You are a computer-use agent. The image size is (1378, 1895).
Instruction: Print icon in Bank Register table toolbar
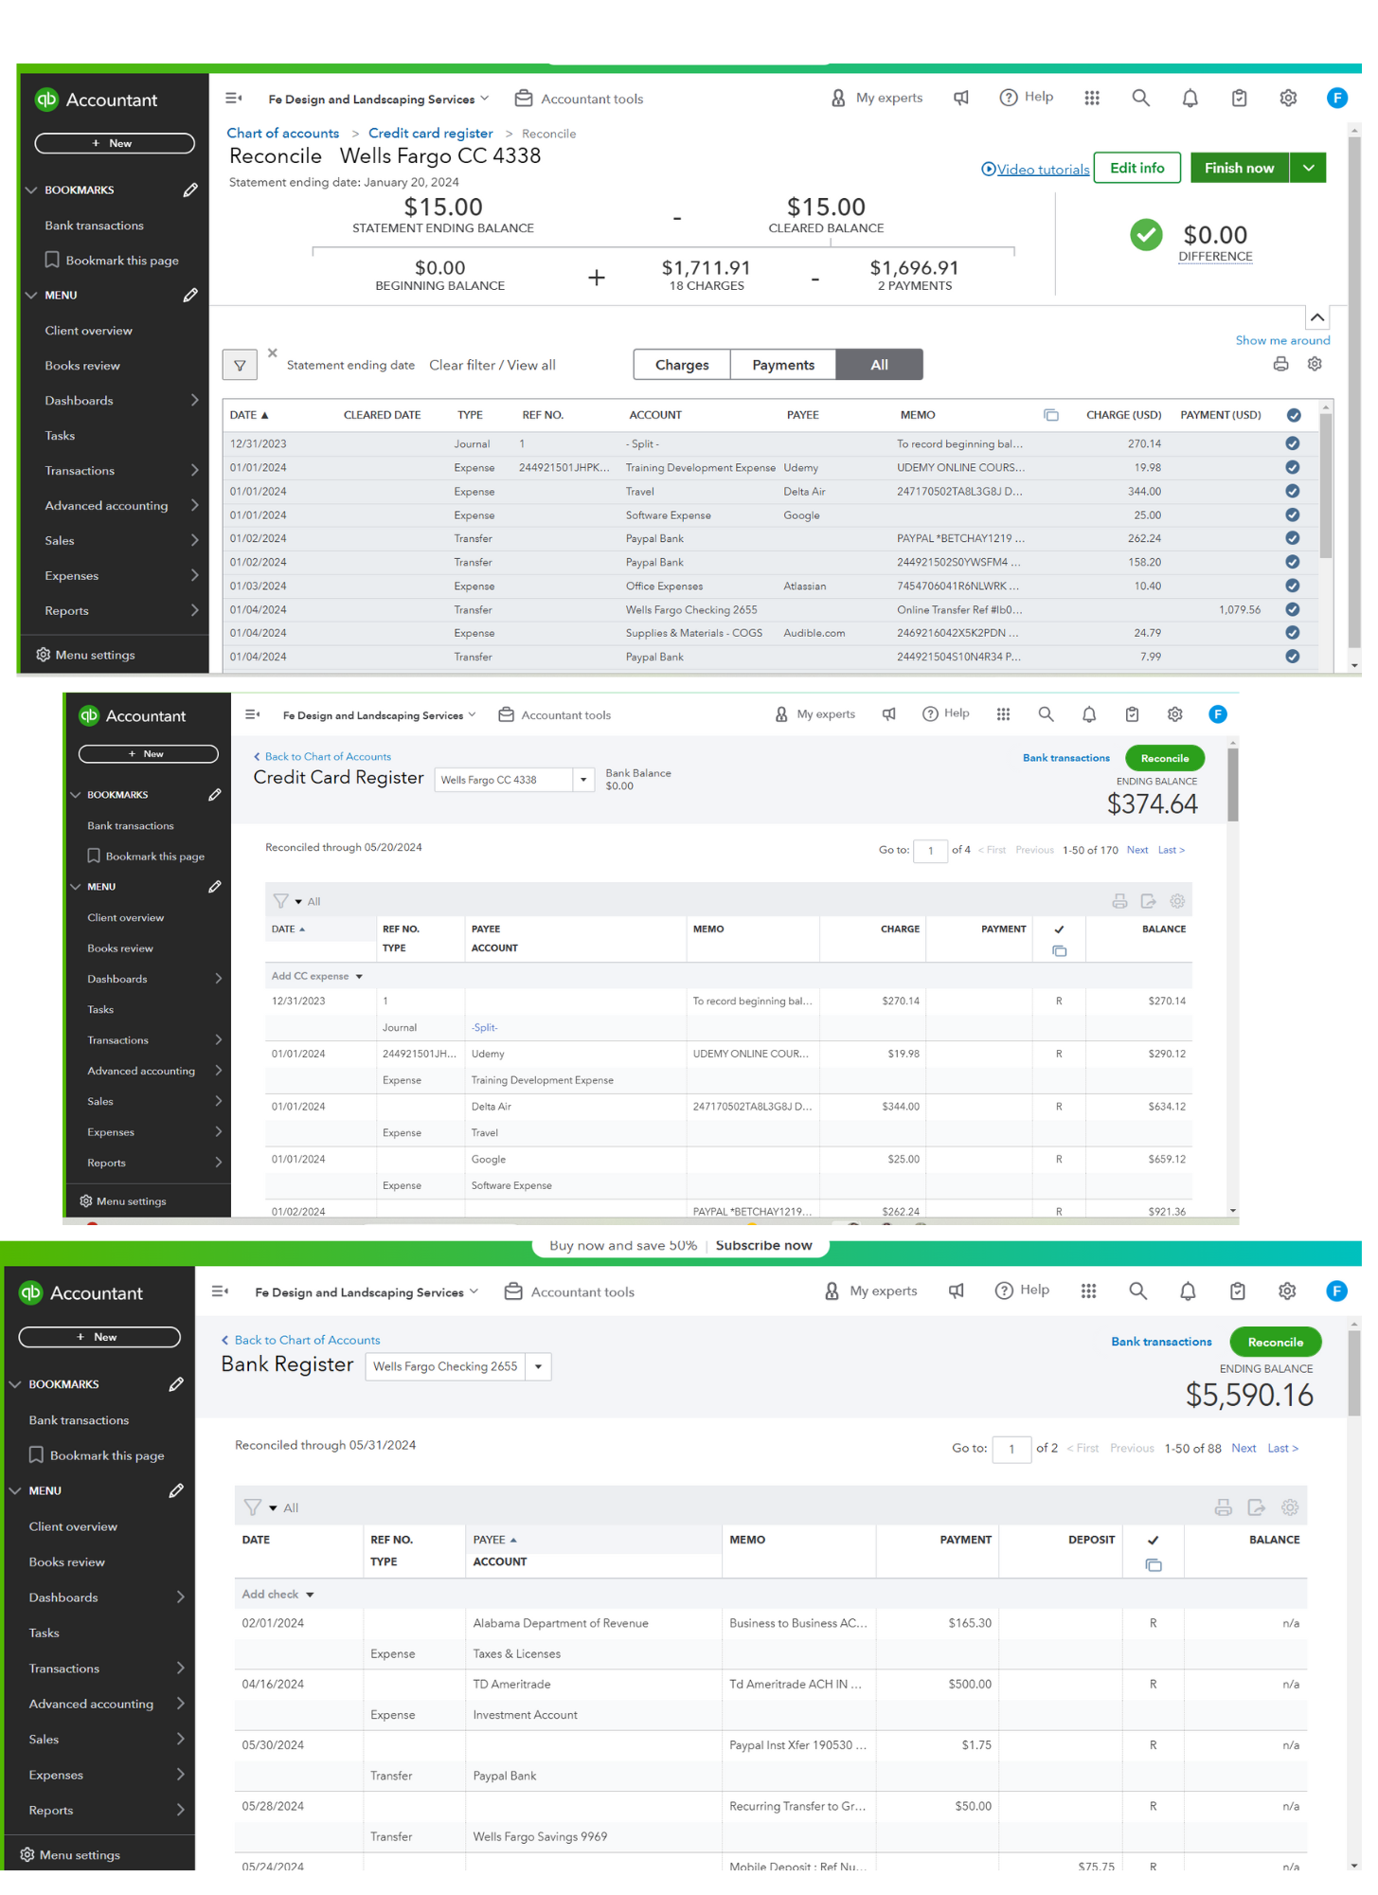coord(1224,1507)
